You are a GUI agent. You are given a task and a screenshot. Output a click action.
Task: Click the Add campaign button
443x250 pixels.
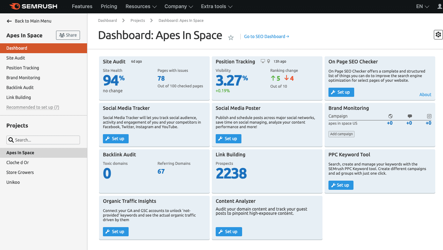coord(342,134)
